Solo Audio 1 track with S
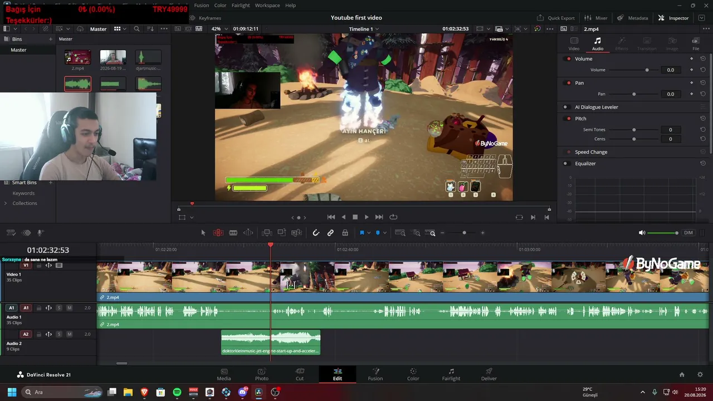Screen dimensions: 713x401 59,308
